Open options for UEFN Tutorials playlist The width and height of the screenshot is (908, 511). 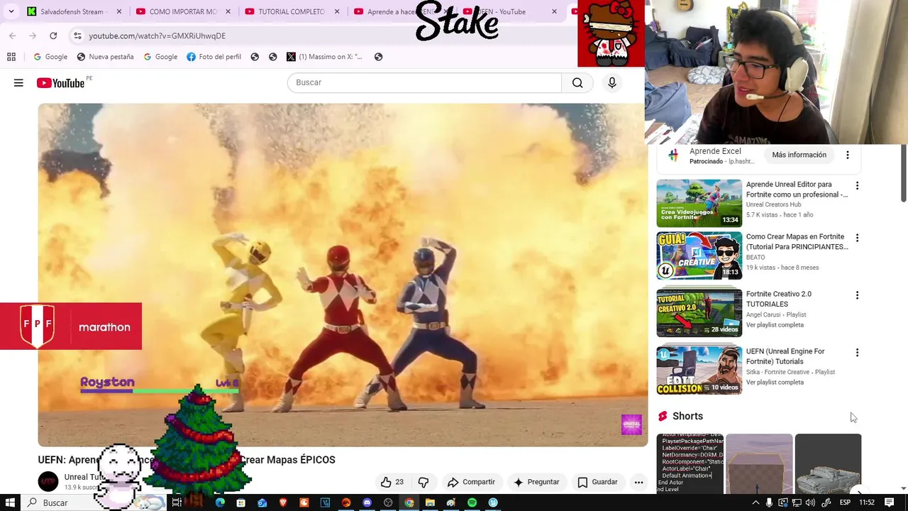(857, 353)
